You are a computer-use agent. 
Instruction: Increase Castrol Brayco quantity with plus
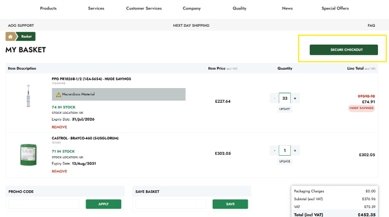click(295, 151)
